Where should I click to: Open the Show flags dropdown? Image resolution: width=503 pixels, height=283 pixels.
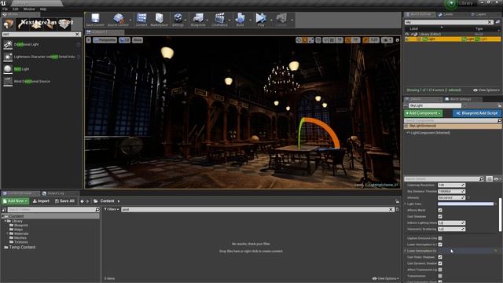click(x=138, y=40)
